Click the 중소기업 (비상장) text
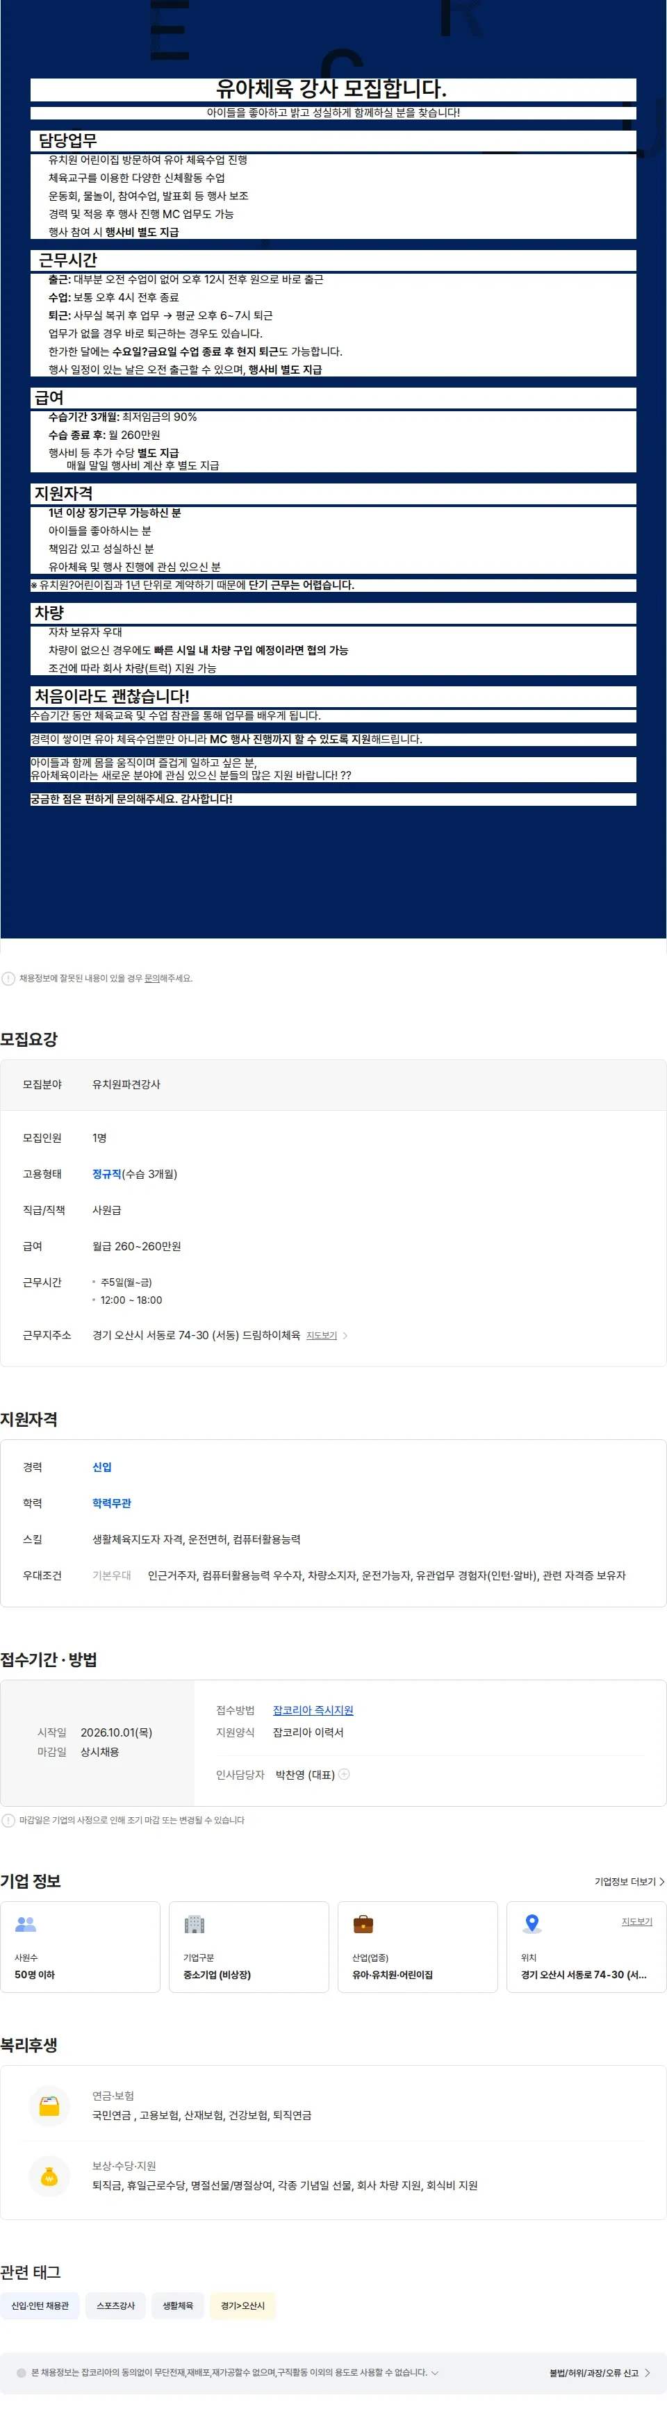 click(217, 1975)
